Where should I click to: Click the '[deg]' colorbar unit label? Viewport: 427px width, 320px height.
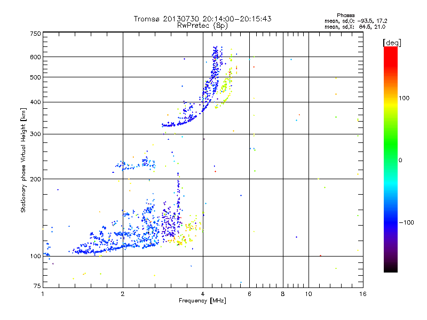tap(392, 43)
